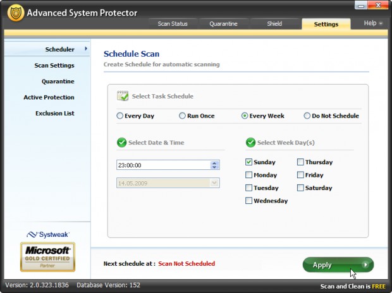Switch to the Scan Status tab
The width and height of the screenshot is (392, 293).
tap(173, 24)
